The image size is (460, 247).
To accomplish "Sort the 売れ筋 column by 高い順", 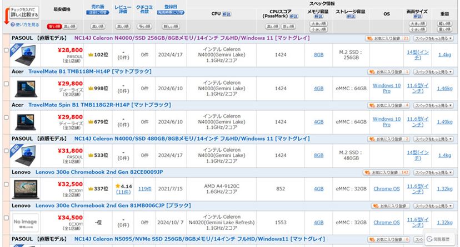I will click(98, 27).
